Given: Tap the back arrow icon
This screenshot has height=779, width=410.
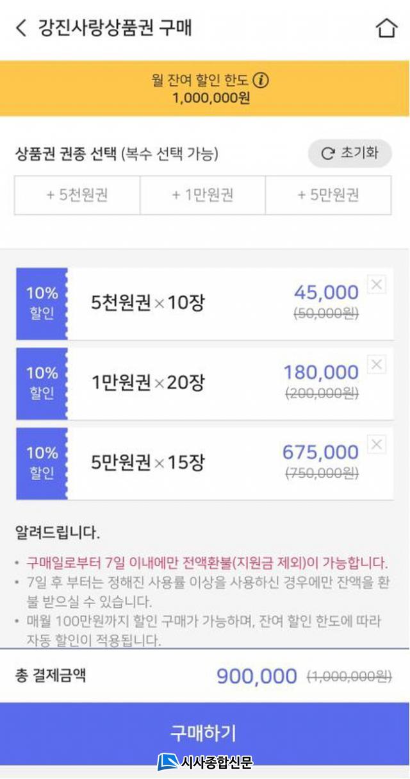Looking at the screenshot, I should (21, 28).
